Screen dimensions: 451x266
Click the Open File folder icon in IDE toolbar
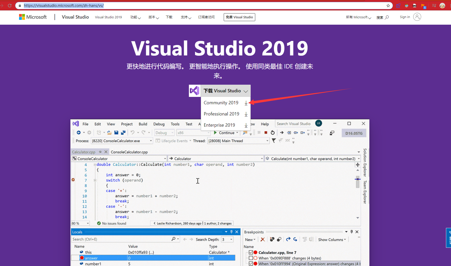click(109, 132)
